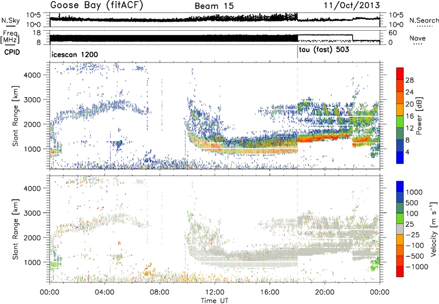Screen dimensions: 439x304
Task: Click the Slant Range [km] label of velocity panel
Action: pyautogui.click(x=15, y=229)
